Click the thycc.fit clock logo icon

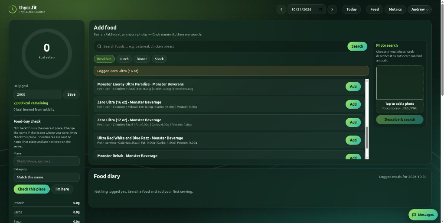pos(13,10)
